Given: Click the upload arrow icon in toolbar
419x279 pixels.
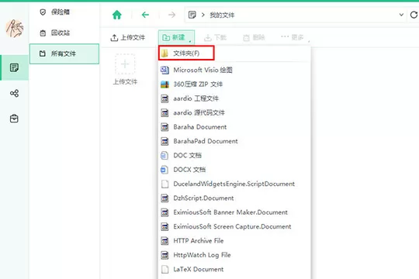Looking at the screenshot, I should [x=114, y=38].
